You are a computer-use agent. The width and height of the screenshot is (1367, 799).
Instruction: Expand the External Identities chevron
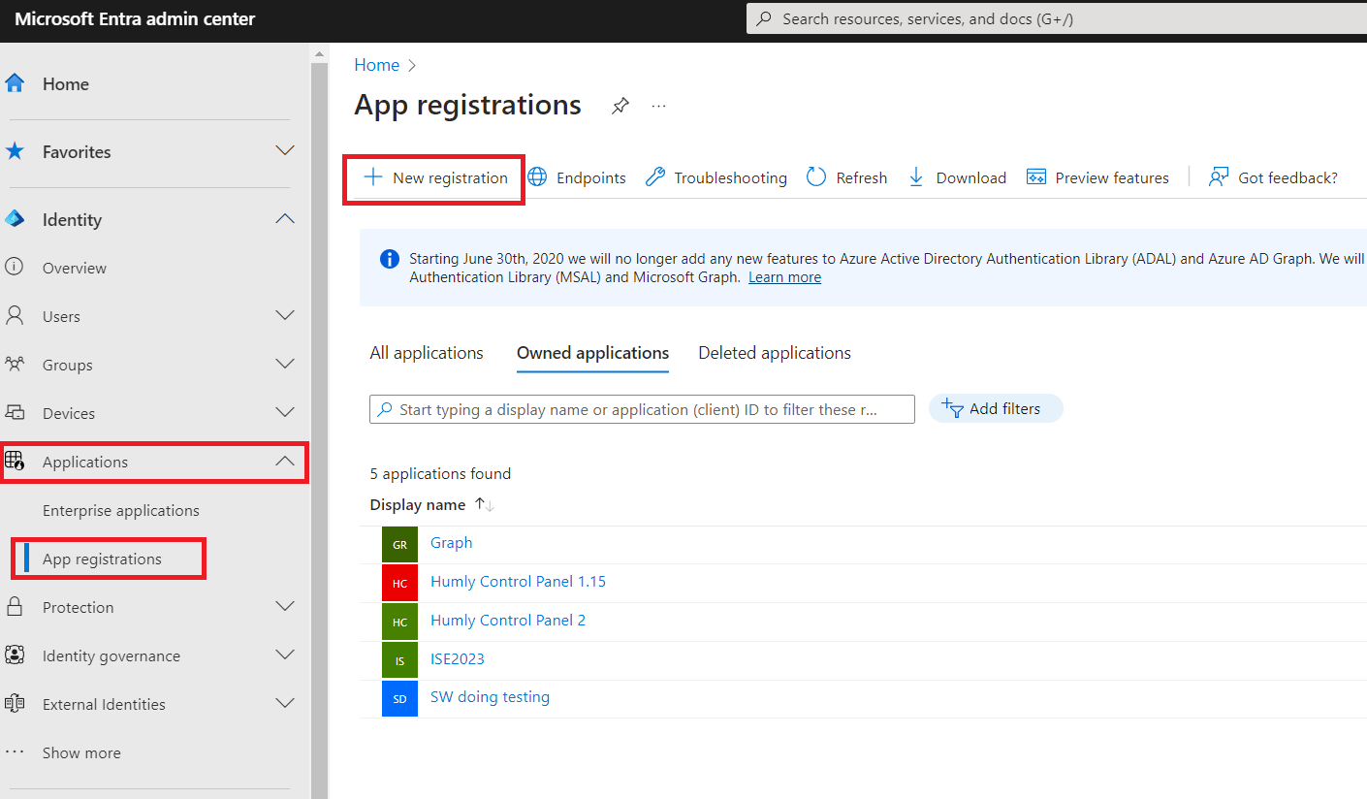pyautogui.click(x=285, y=703)
